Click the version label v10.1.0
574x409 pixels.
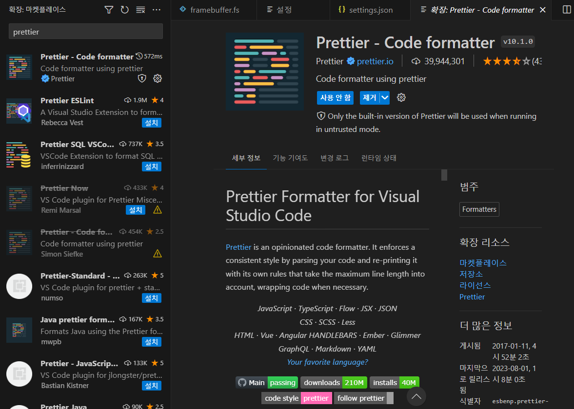click(x=517, y=42)
